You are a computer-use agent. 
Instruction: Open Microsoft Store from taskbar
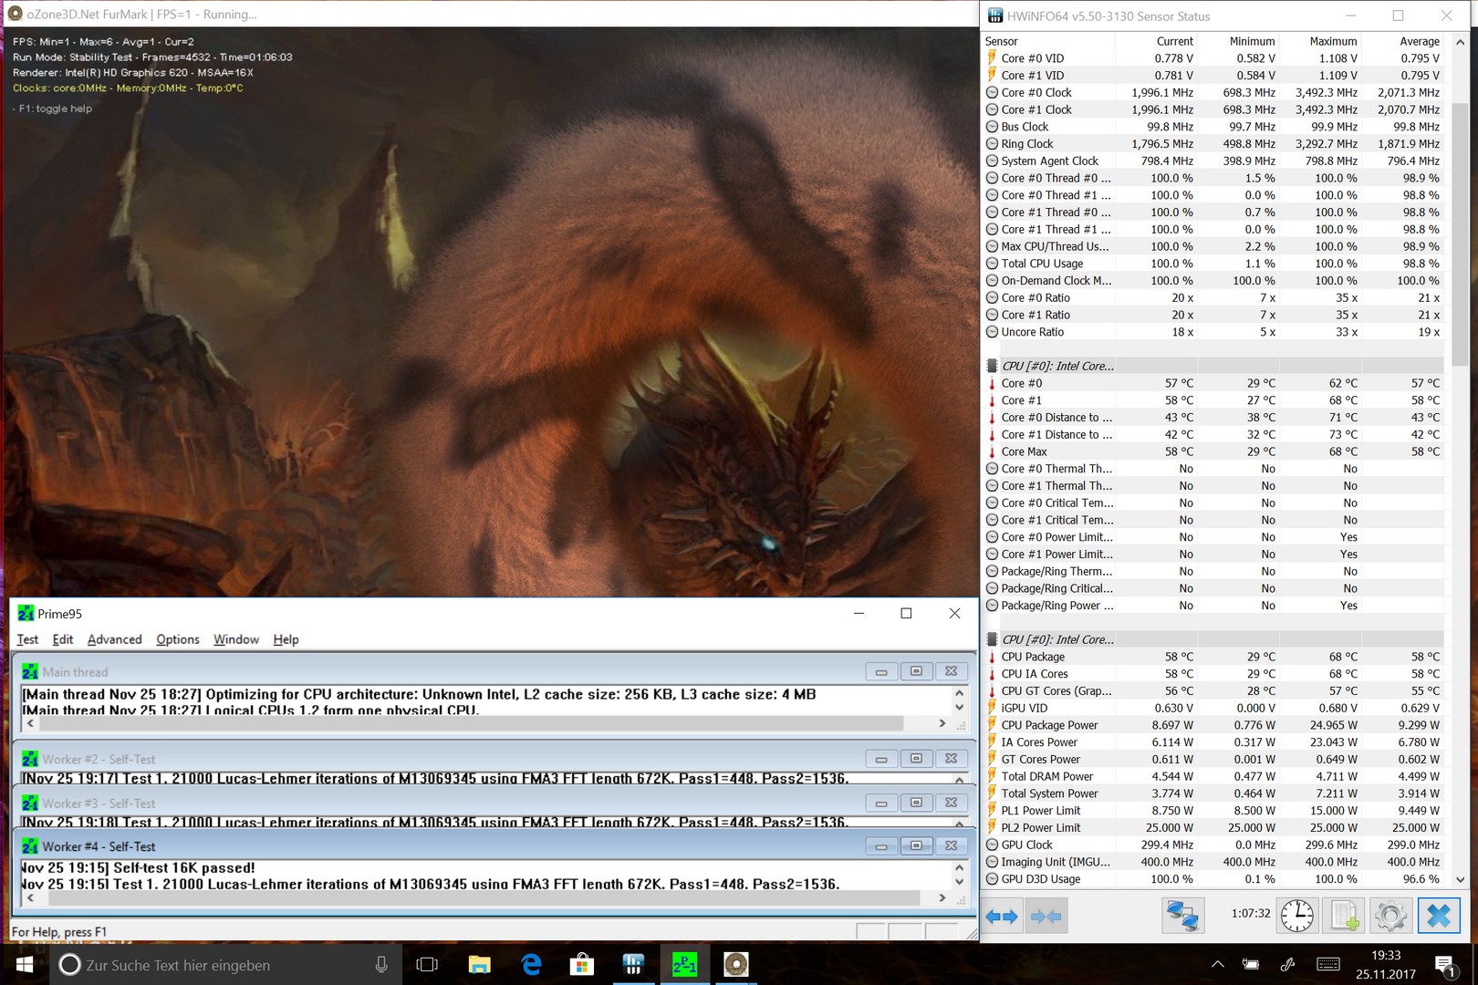[582, 964]
